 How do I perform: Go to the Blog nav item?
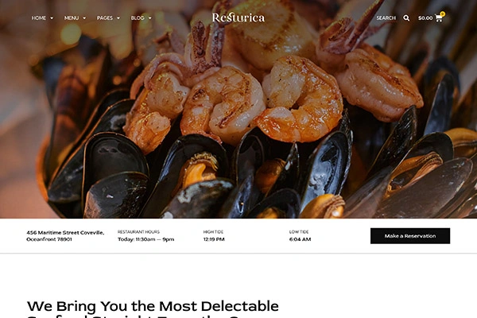coord(138,18)
